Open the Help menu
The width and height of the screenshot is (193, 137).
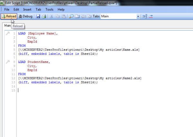pos(61,9)
